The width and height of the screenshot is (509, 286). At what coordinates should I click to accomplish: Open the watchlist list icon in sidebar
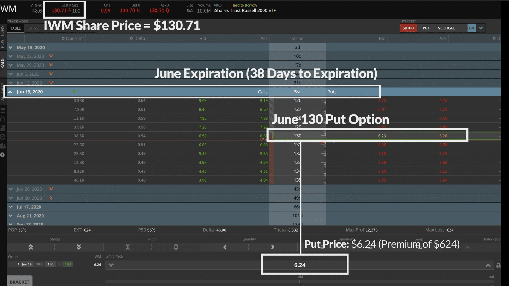pyautogui.click(x=3, y=110)
